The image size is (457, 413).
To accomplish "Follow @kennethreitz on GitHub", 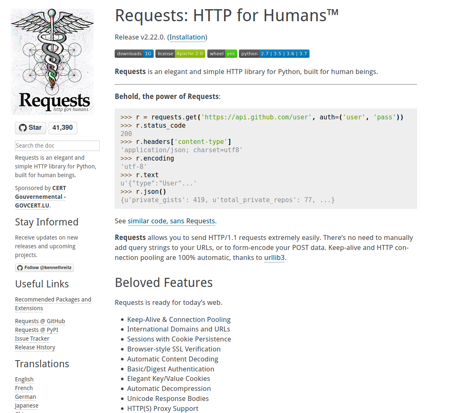I will point(44,268).
